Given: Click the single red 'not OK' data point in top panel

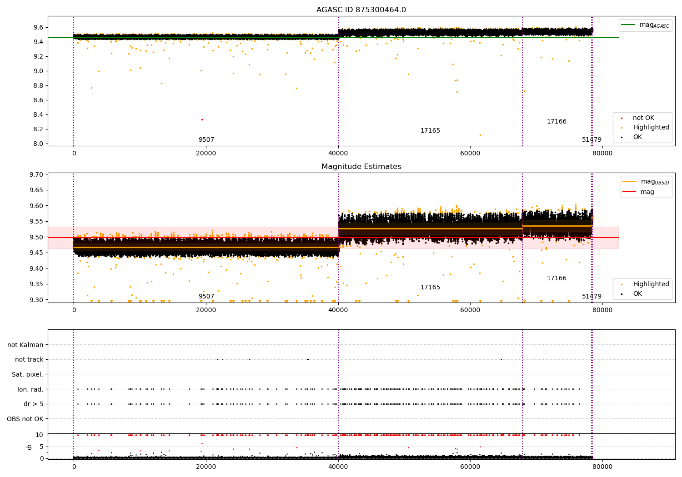Looking at the screenshot, I should (x=202, y=119).
